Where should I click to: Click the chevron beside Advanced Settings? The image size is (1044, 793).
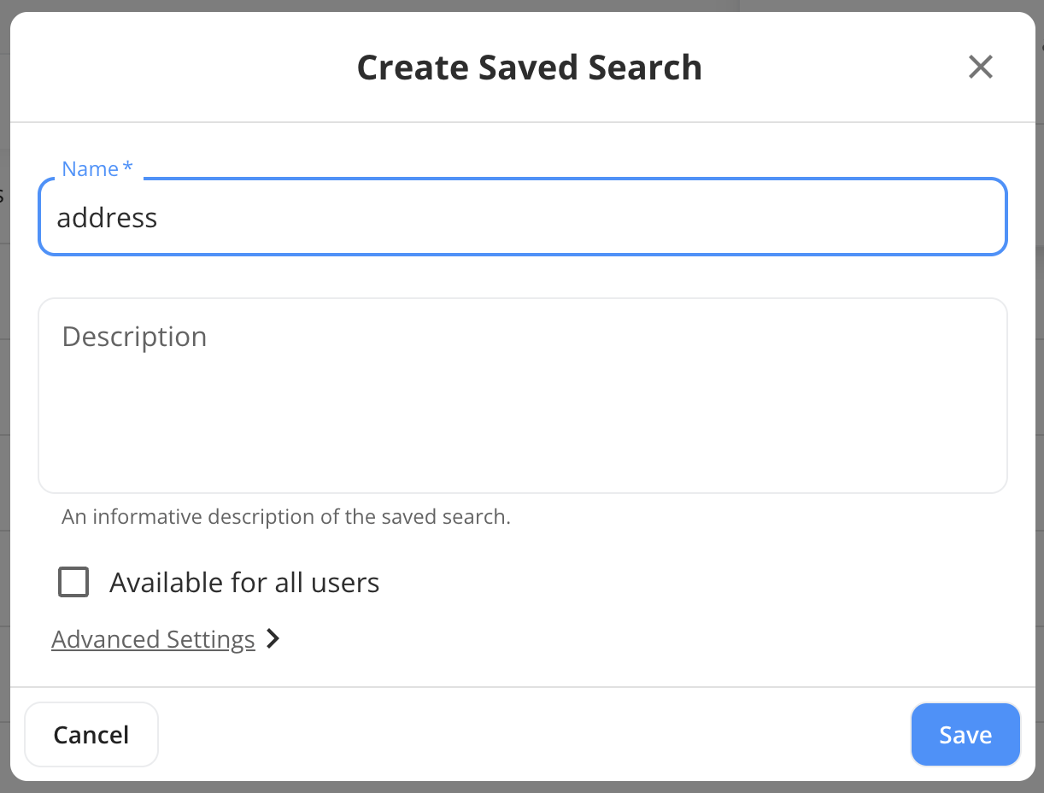[x=273, y=638]
